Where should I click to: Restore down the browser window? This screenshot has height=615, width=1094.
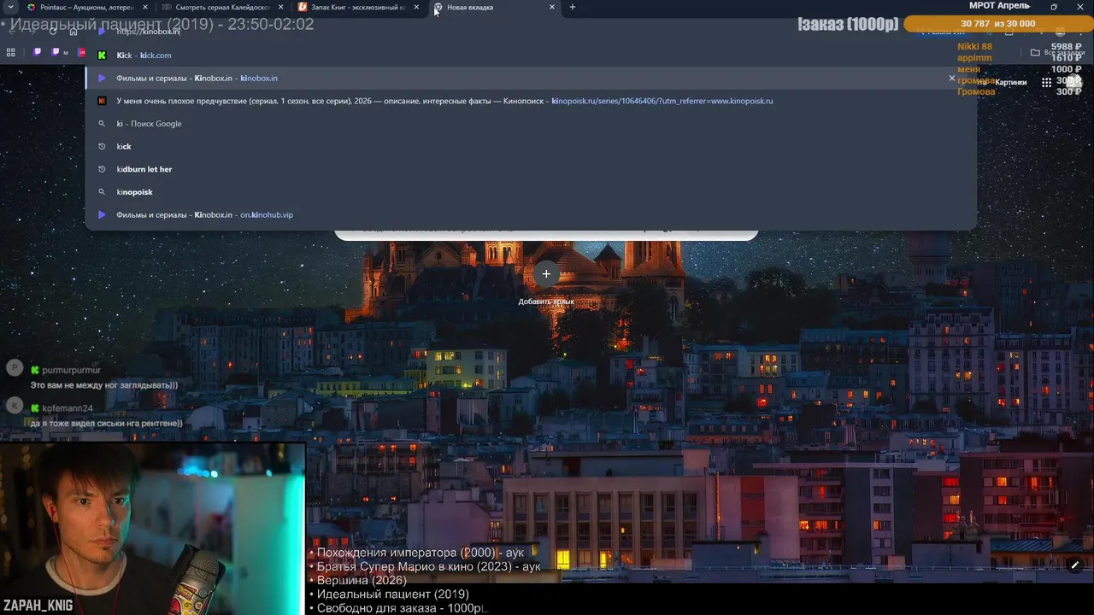coord(1053,7)
